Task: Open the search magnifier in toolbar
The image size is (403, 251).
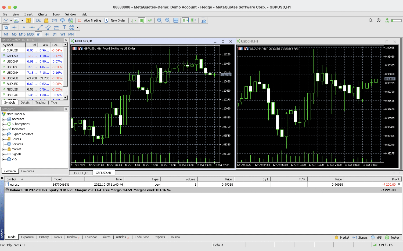Action: 371,20
